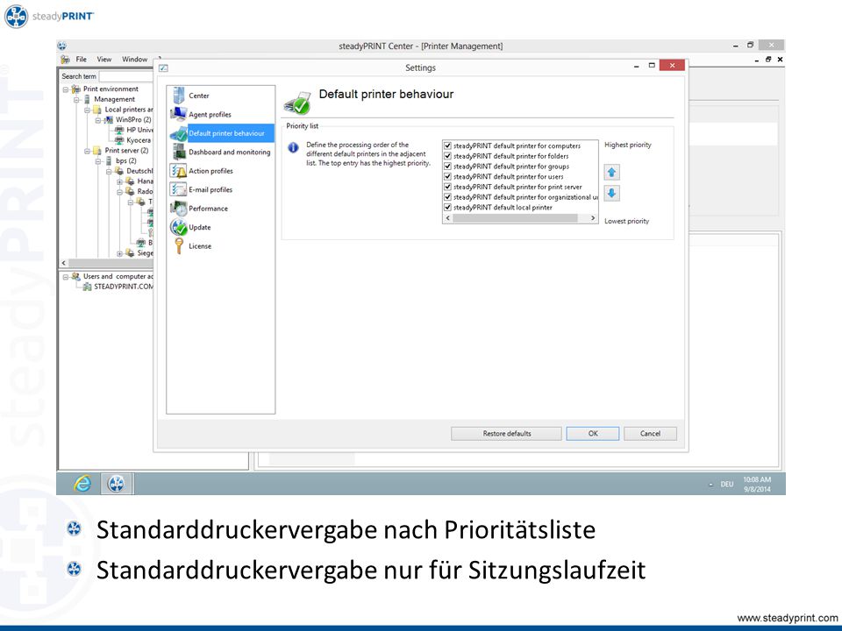Image resolution: width=842 pixels, height=631 pixels.
Task: Click the tree panel scroll left arrow
Action: pyautogui.click(x=64, y=263)
